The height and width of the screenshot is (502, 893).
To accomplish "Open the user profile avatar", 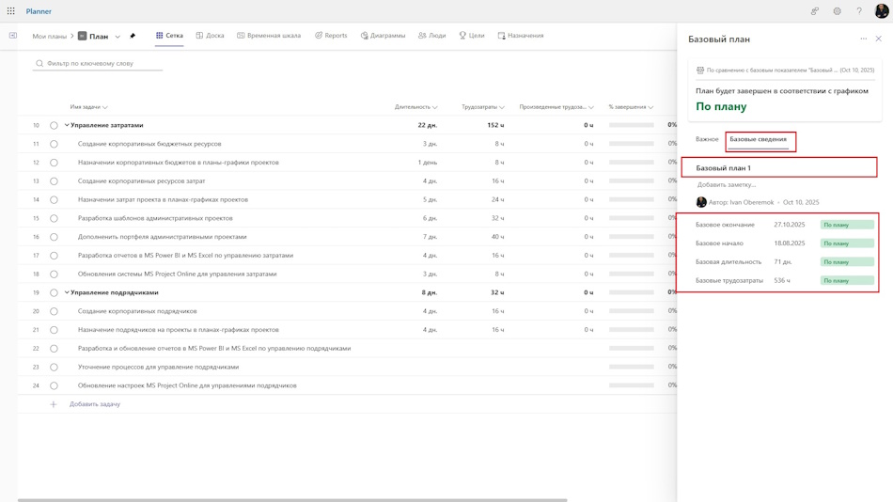I will [881, 11].
